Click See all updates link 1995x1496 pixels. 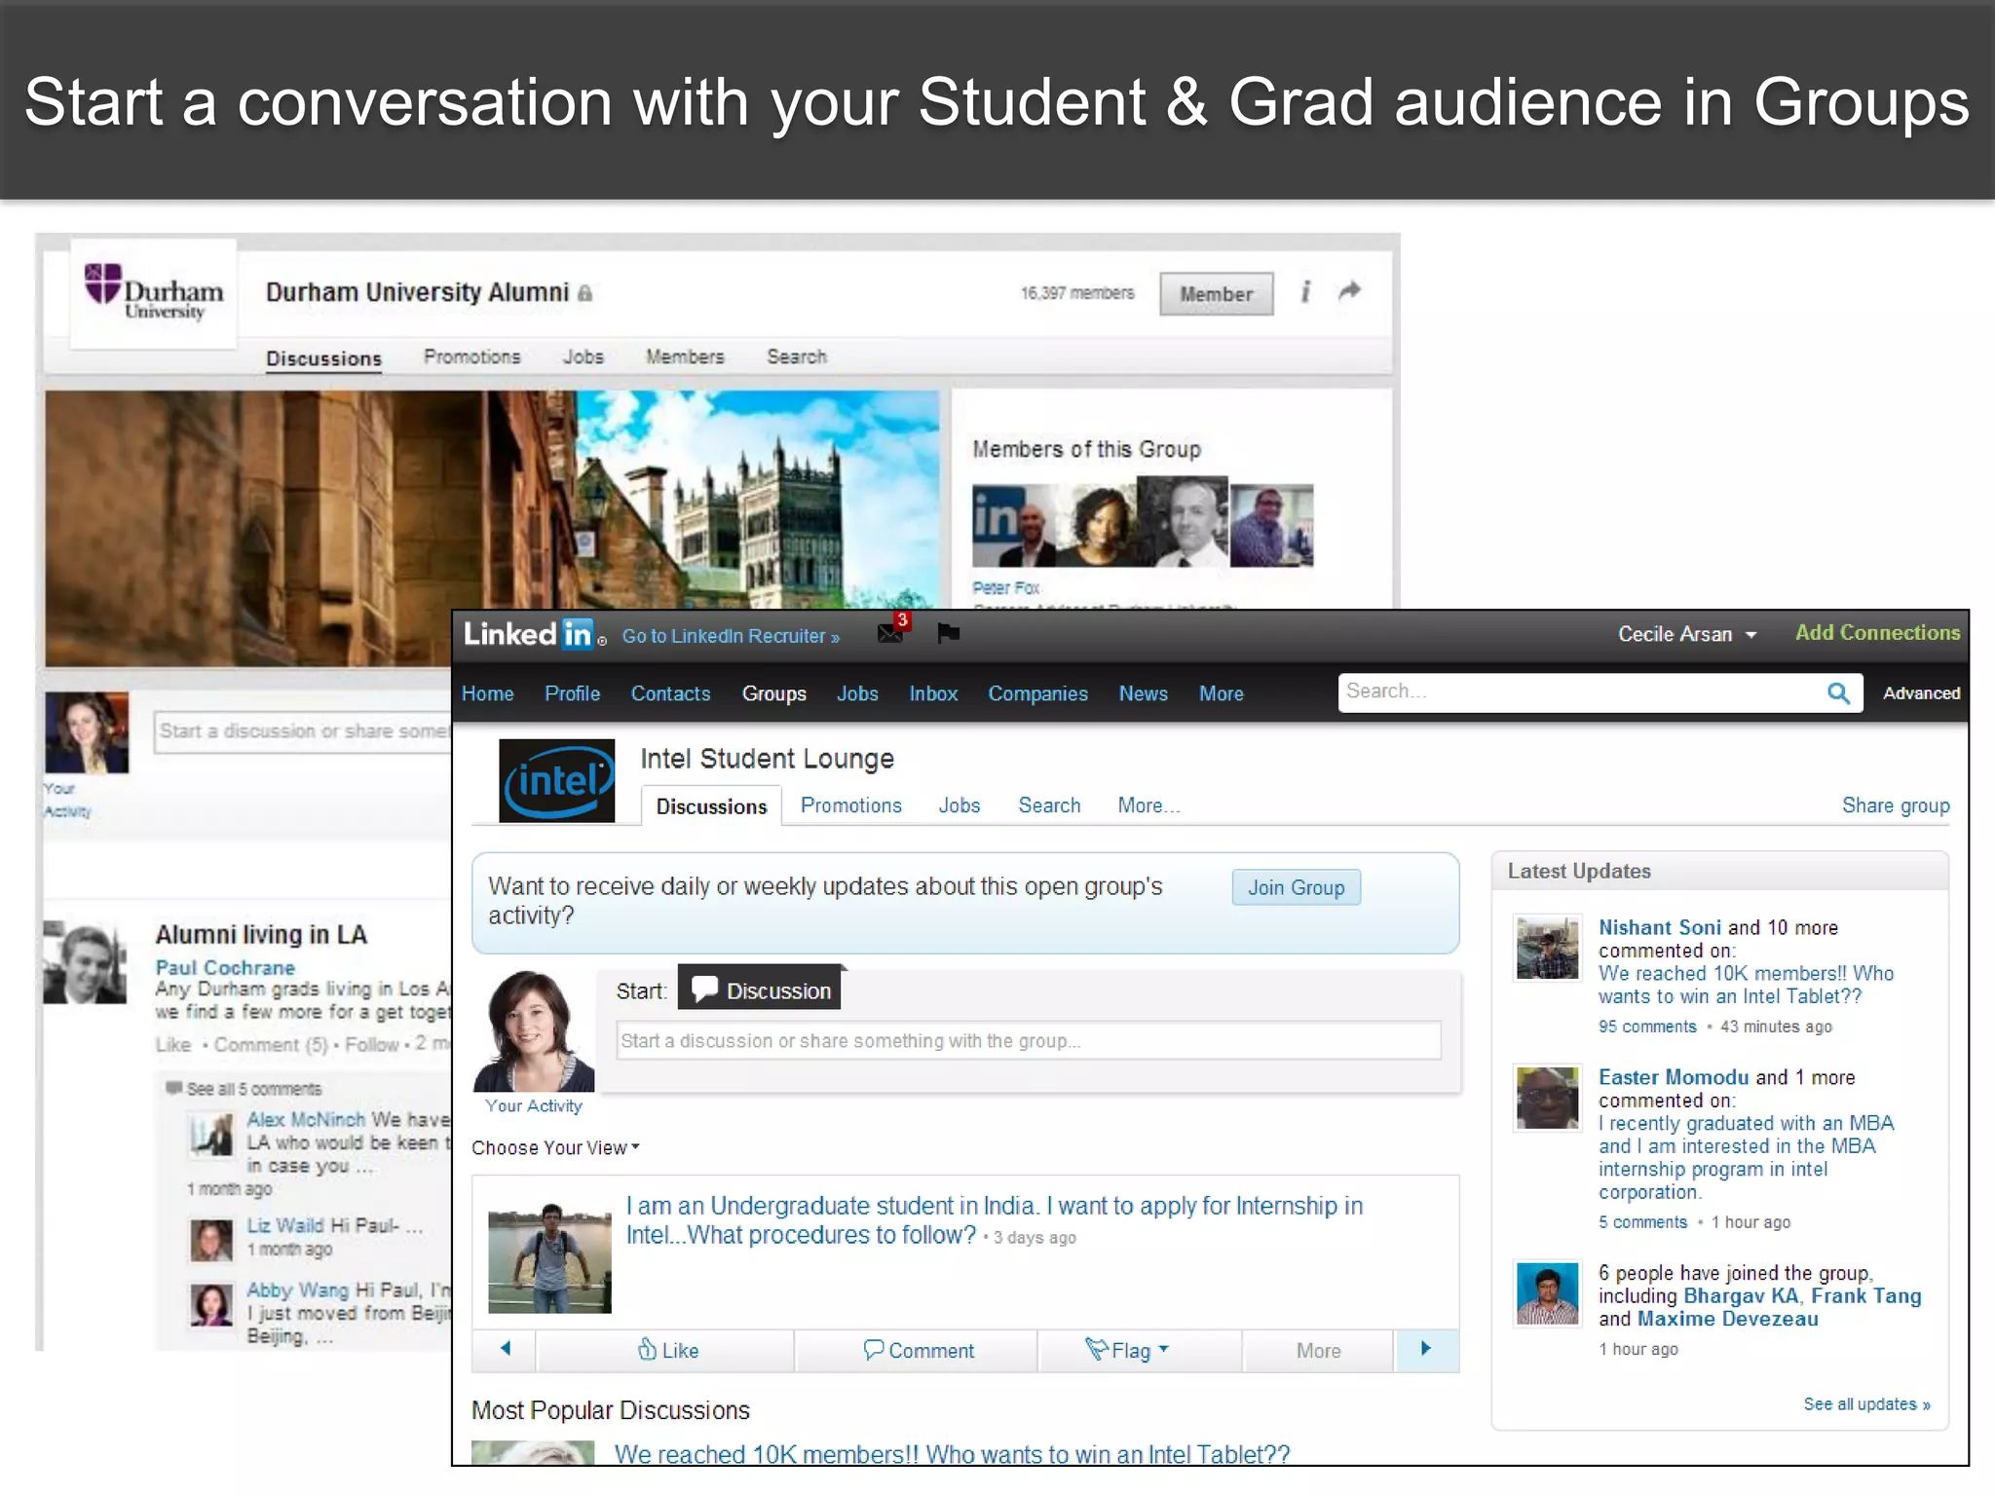point(1866,1403)
